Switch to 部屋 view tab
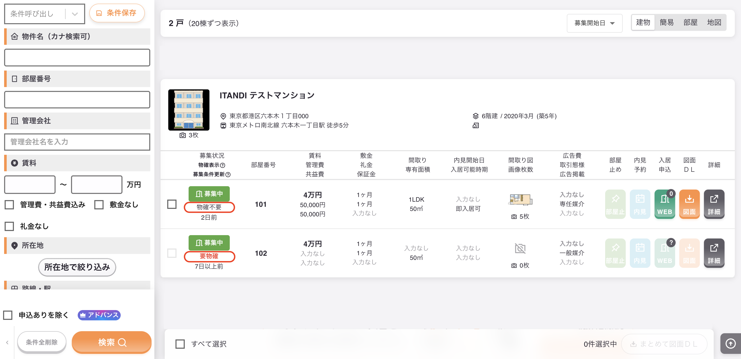 point(690,22)
